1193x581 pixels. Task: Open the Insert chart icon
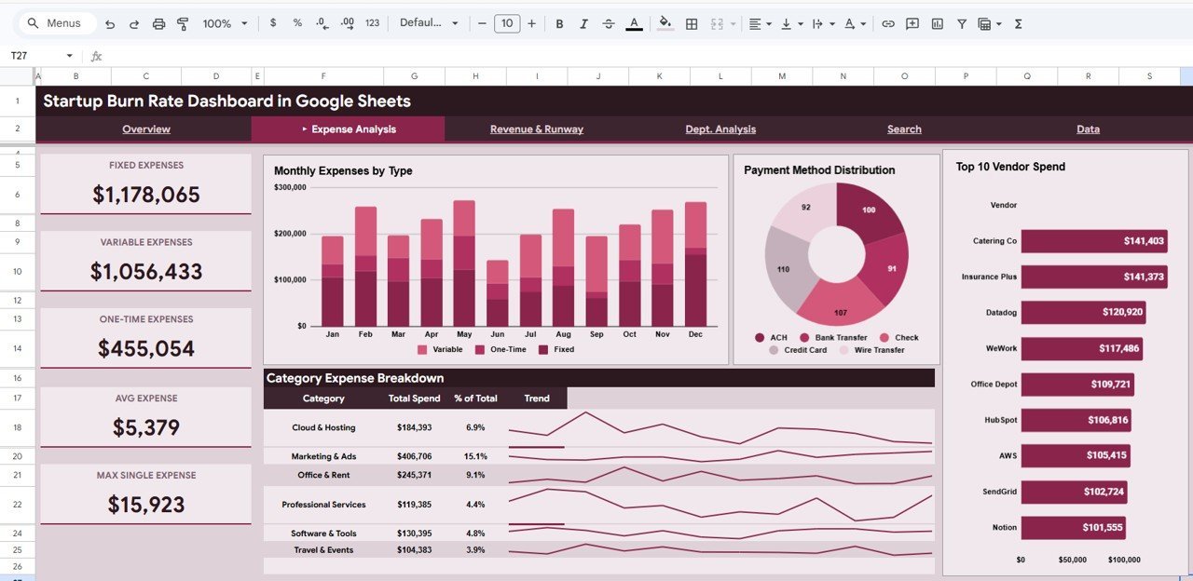[939, 23]
